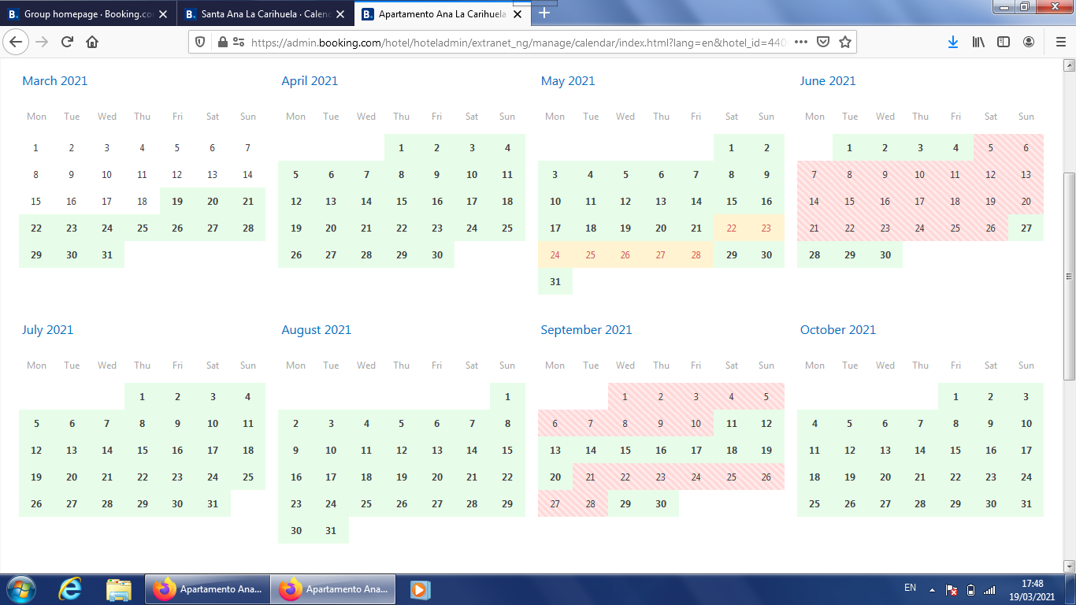Open the Library icon in toolbar

978,43
